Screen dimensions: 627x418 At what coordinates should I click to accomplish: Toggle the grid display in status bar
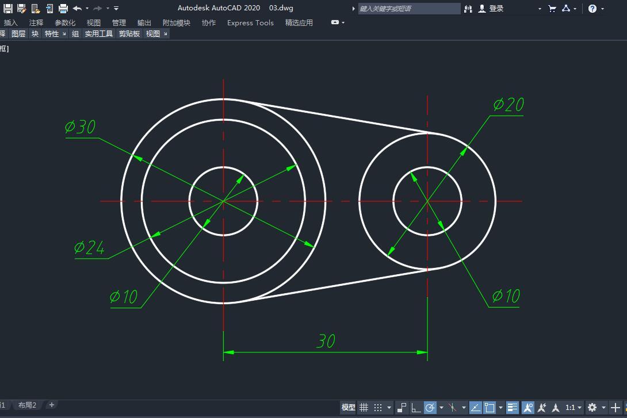point(364,408)
